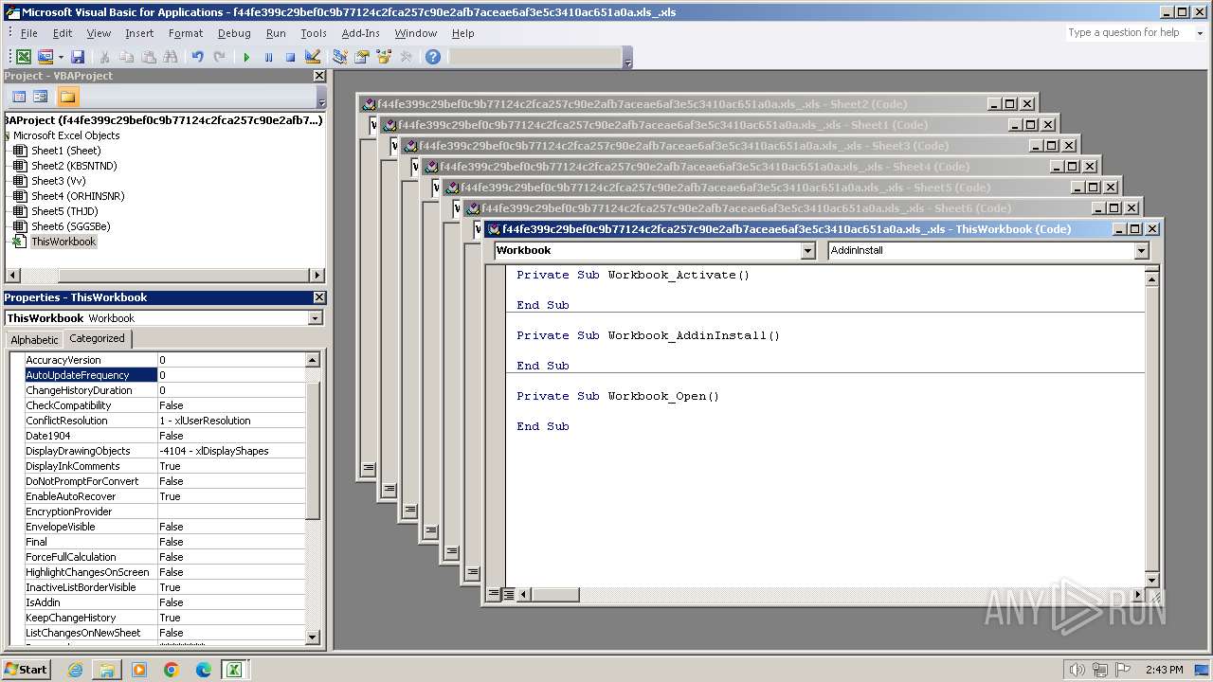Viewport: 1213px width, 682px height.
Task: Click View Code icon in Project pane
Action: (19, 97)
